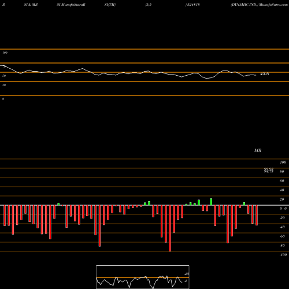Click the "50" level label on the RSI axis
289x289 pixels.
tap(4, 76)
